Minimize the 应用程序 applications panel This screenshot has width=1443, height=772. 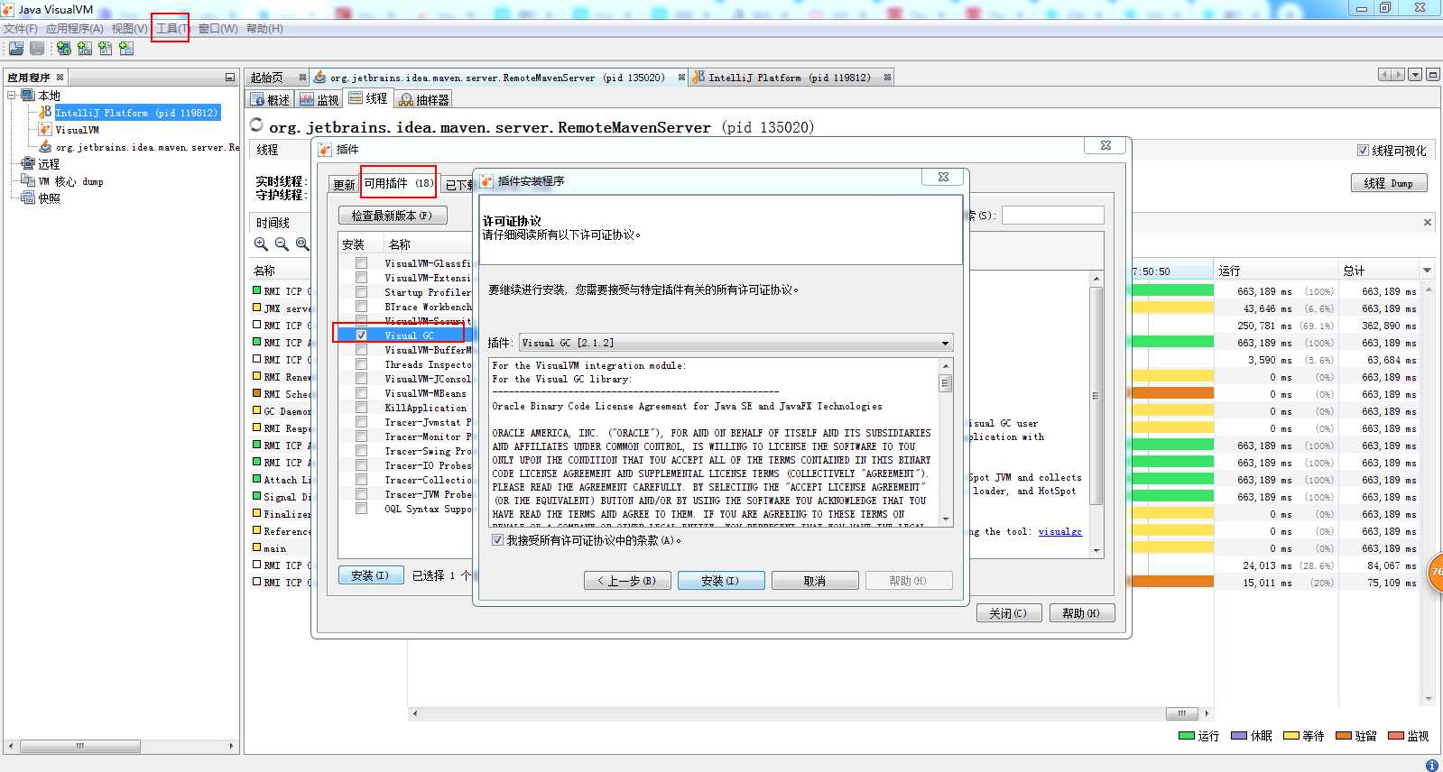[230, 78]
